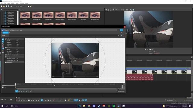Click Play on the main transport bar
The image size is (193, 108).
click(24, 100)
